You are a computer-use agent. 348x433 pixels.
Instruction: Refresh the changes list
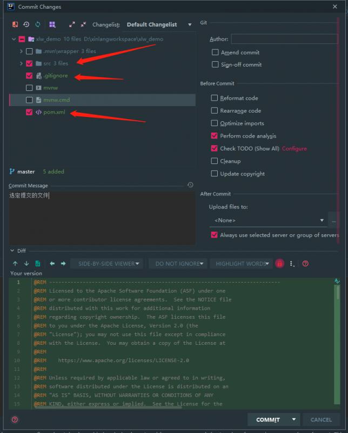tap(38, 24)
